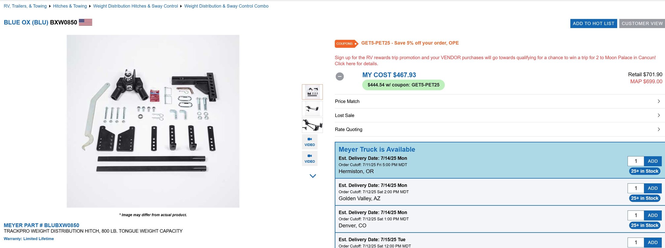Screen dimensions: 665x248
Task: Select the third product image thumbnail
Action: point(312,125)
